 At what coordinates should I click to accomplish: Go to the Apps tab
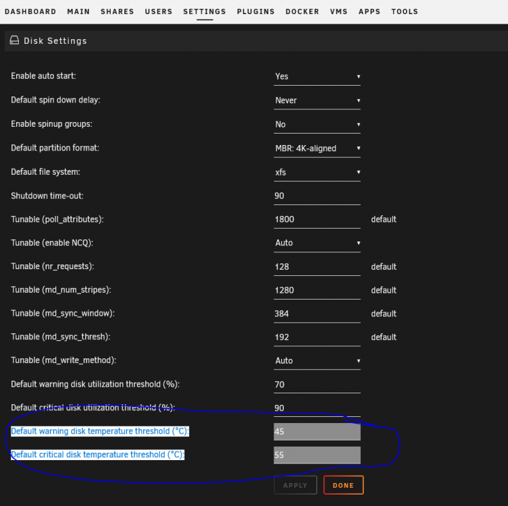click(x=370, y=11)
